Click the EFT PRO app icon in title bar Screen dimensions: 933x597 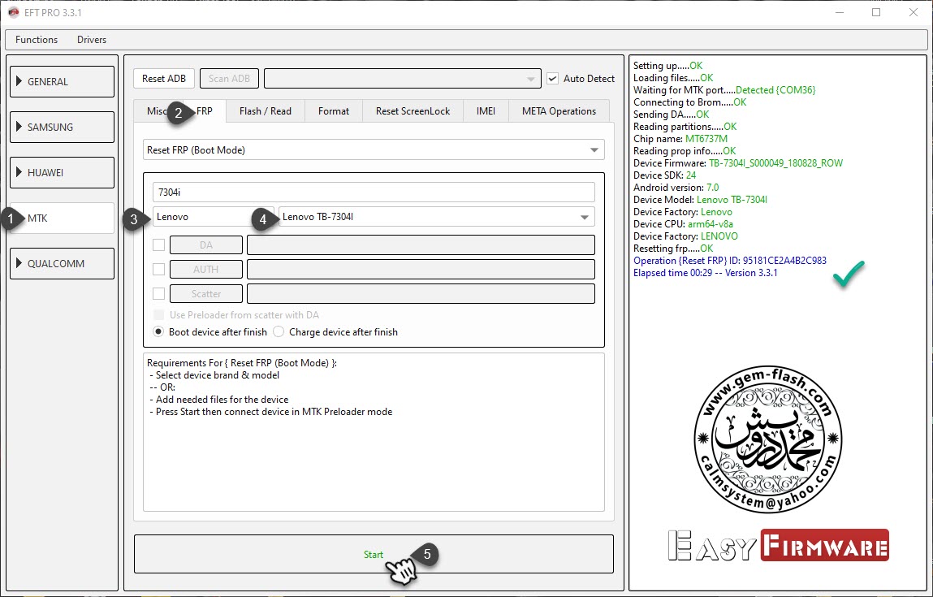pyautogui.click(x=13, y=12)
